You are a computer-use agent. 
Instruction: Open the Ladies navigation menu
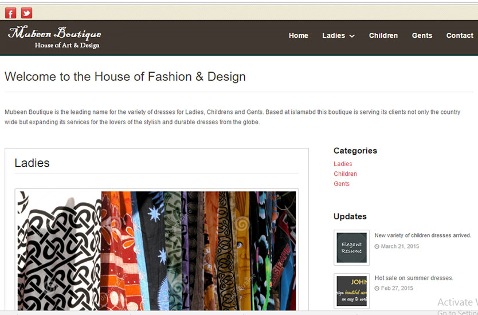[x=334, y=36]
